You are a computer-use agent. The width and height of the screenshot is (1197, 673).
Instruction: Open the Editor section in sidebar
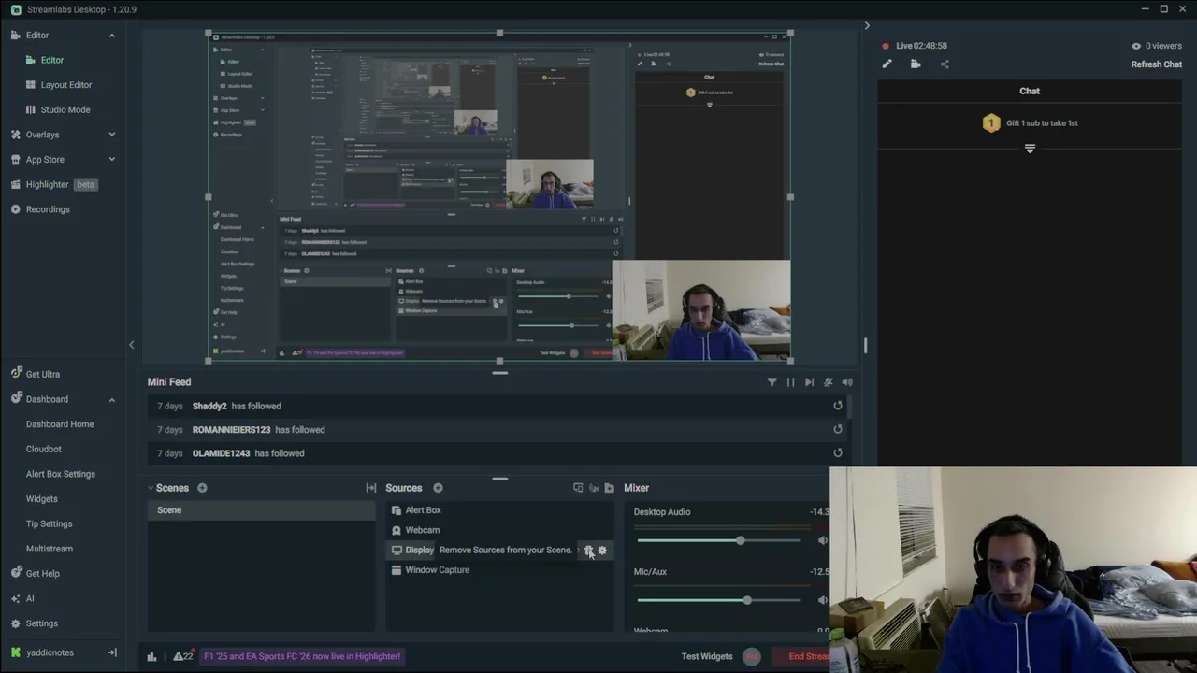pos(37,36)
